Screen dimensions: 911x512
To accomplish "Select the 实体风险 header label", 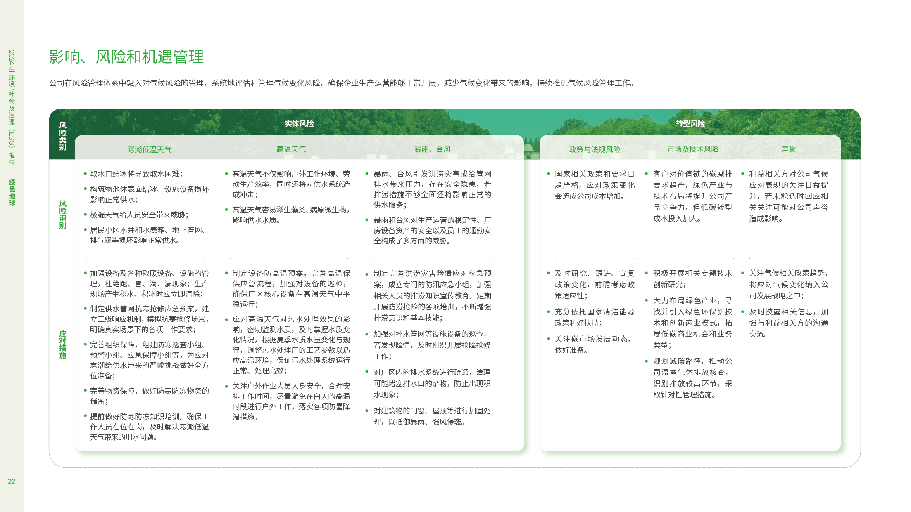I will (299, 123).
